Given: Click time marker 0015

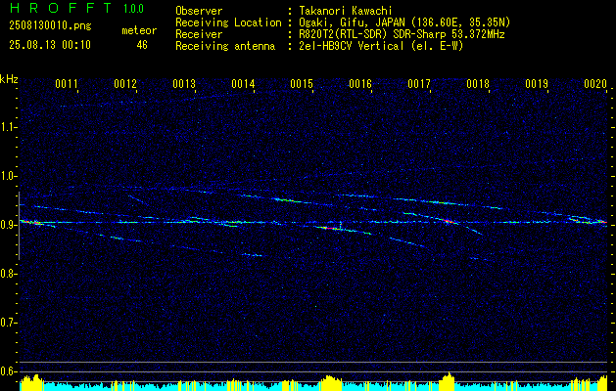Looking at the screenshot, I should [x=302, y=84].
